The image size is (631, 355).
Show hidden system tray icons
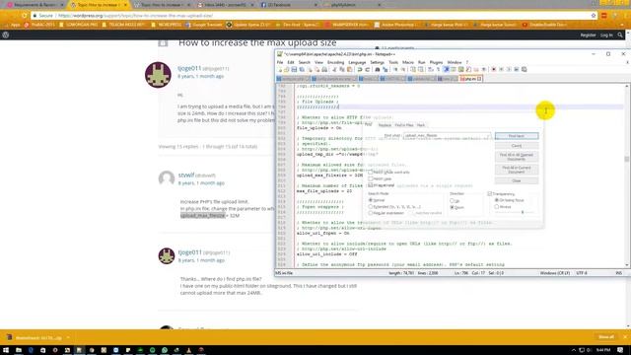pyautogui.click(x=574, y=350)
